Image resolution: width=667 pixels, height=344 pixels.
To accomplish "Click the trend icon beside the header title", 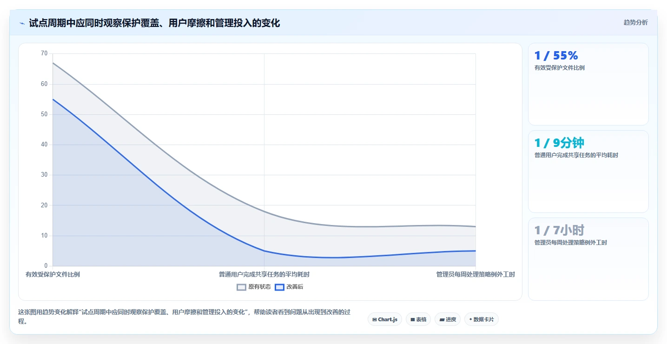I will 22,23.
